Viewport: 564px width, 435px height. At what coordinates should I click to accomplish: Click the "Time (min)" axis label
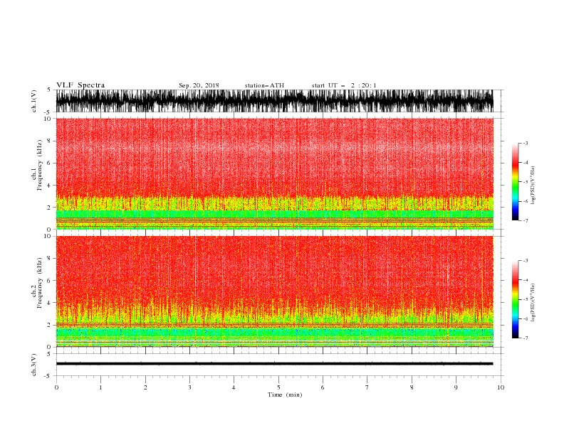tap(285, 394)
